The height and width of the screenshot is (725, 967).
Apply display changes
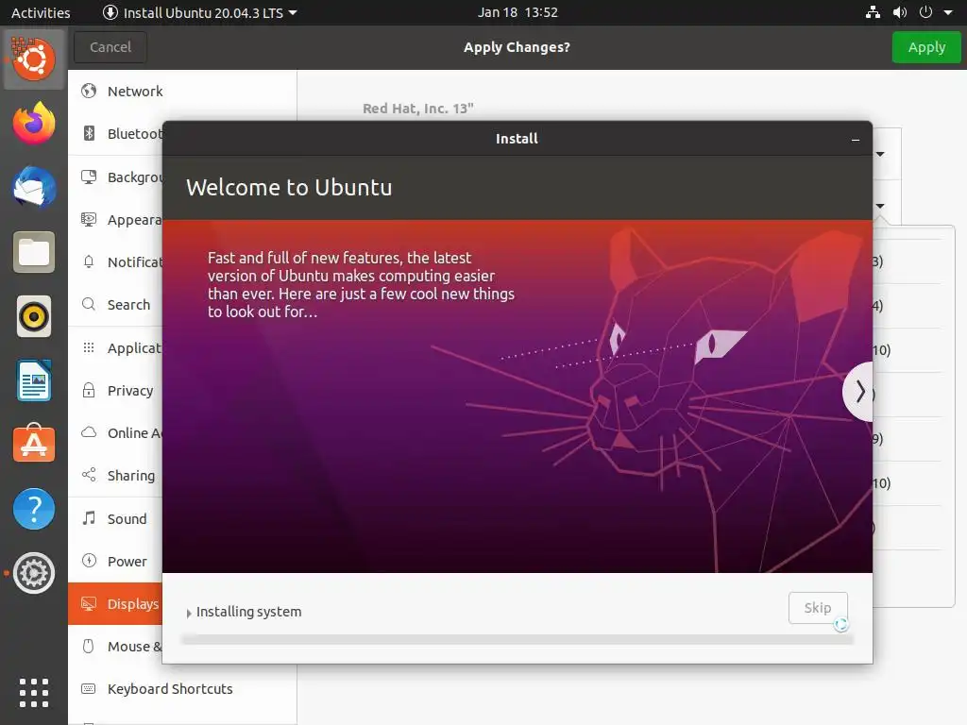pos(926,47)
